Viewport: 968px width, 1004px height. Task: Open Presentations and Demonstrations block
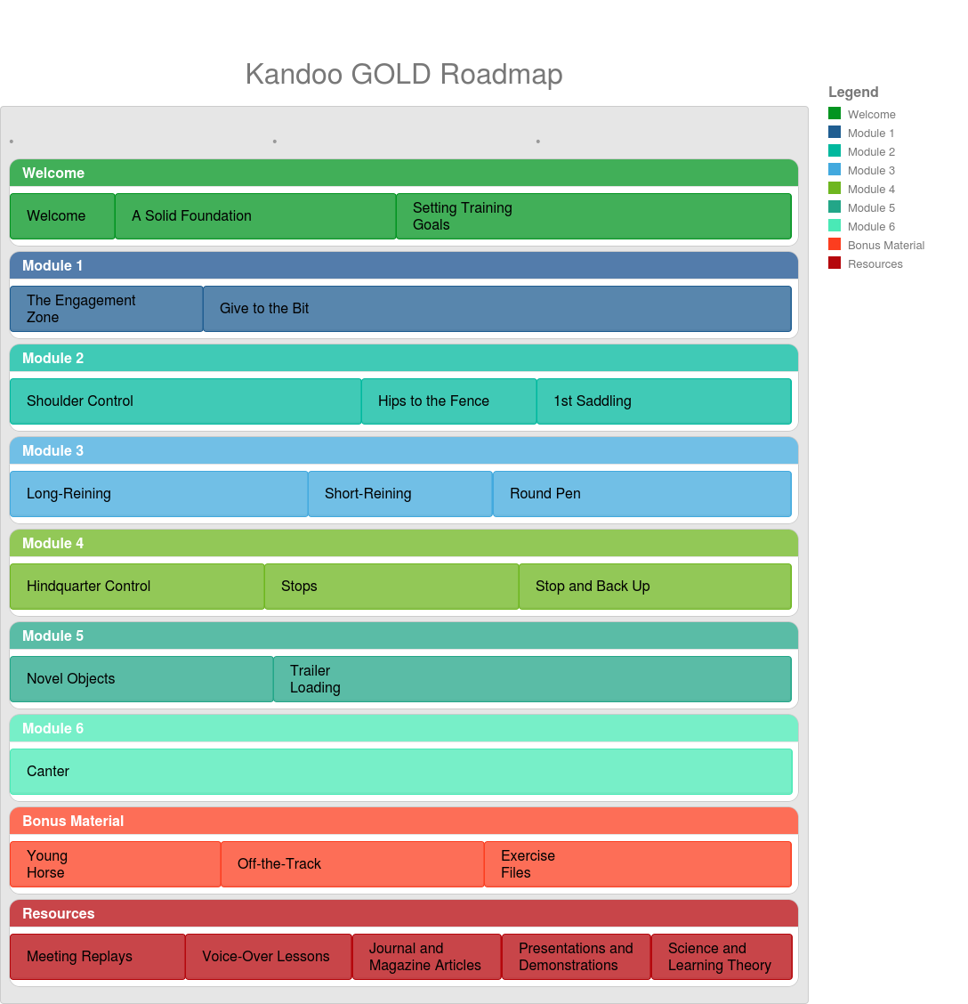point(577,957)
